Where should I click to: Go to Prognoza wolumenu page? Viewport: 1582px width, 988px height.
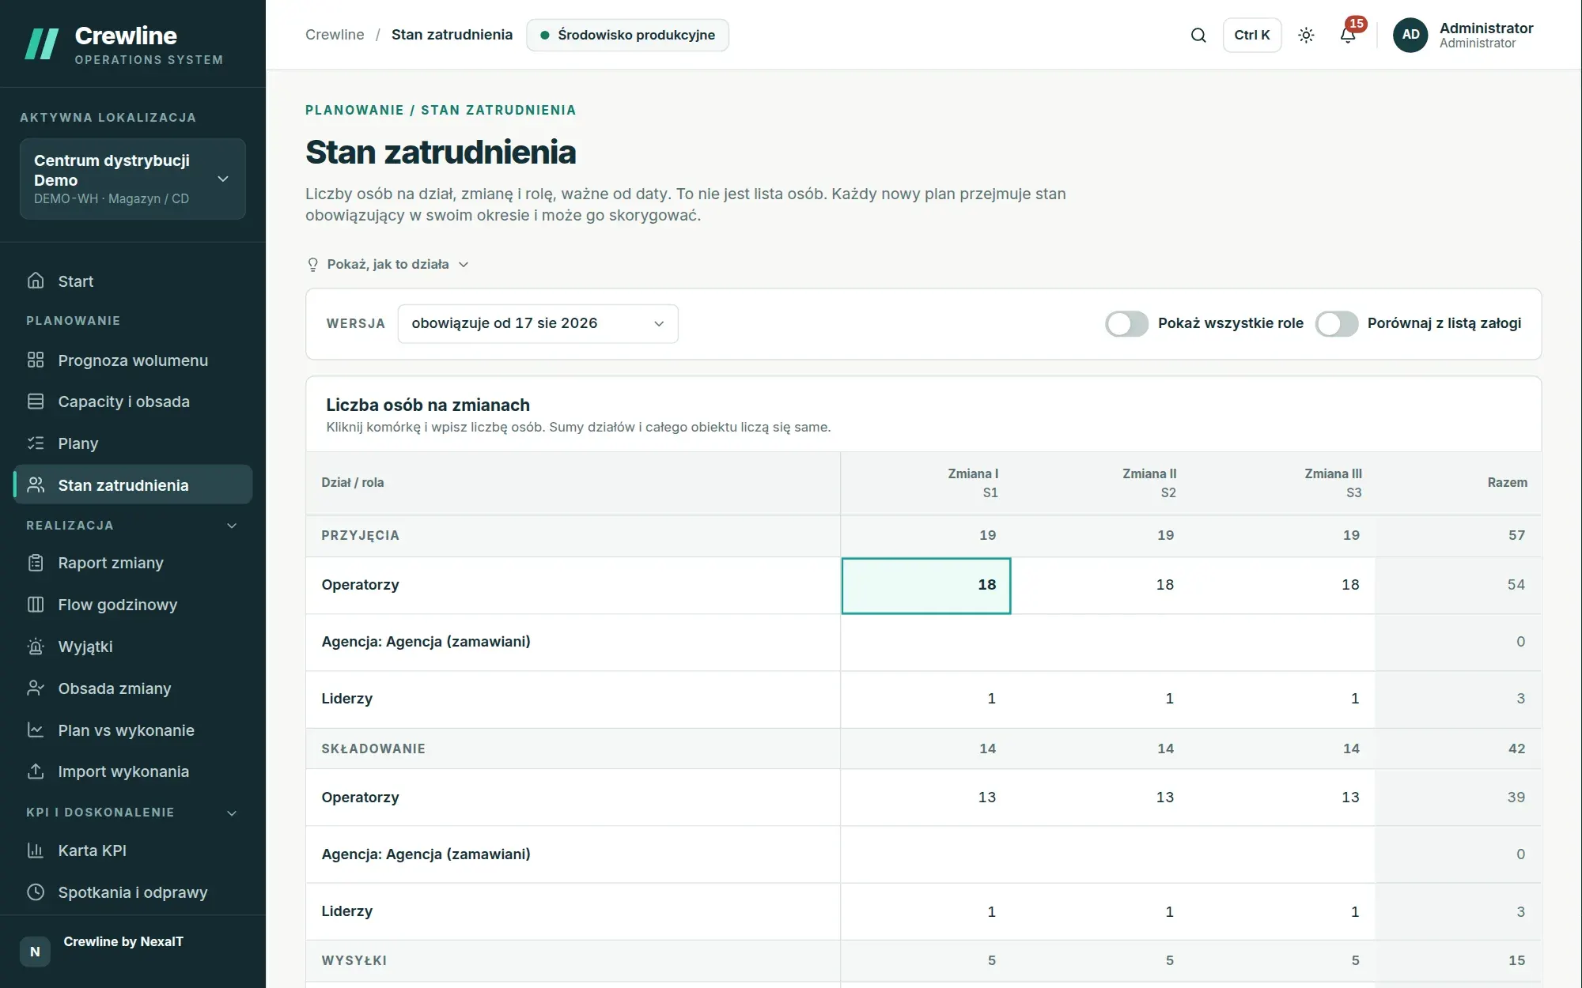tap(133, 360)
